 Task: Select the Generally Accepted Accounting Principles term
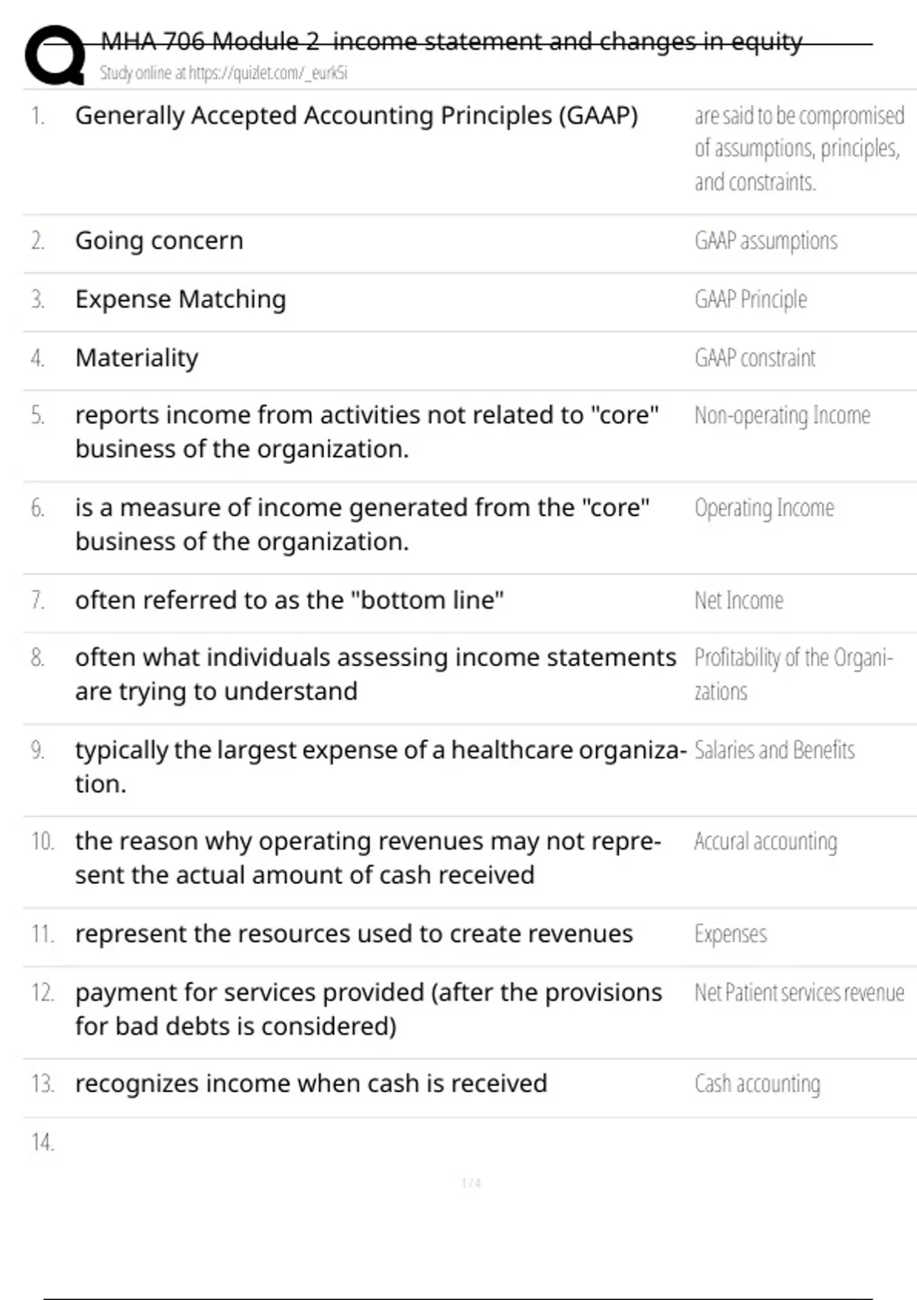[356, 115]
